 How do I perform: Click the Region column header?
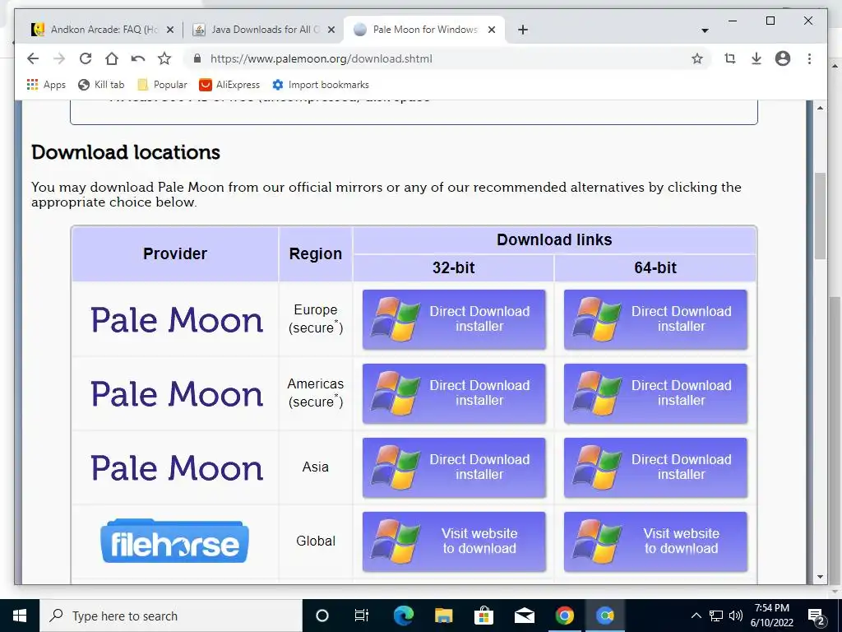[x=316, y=253]
